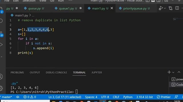Change file encoding UTF-8
Screen dimensions: 183x102
pyautogui.click(x=105, y=97)
